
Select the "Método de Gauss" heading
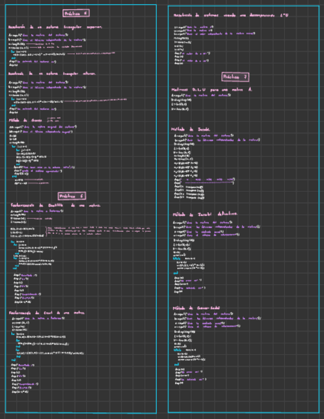pyautogui.click(x=26, y=120)
